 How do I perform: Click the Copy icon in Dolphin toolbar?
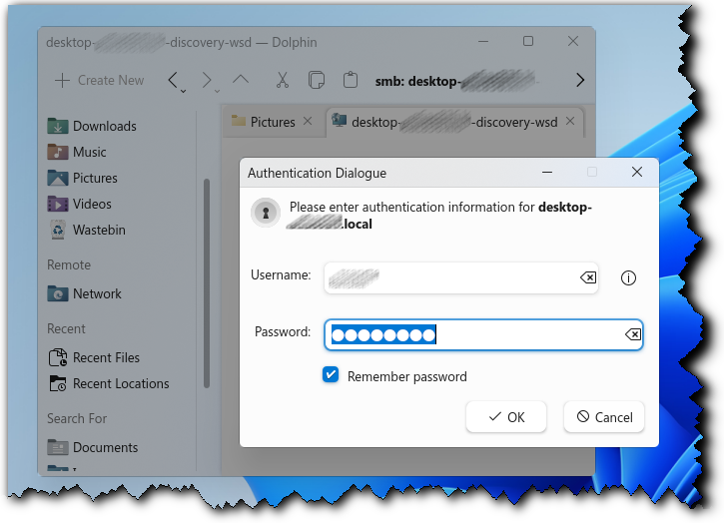[317, 80]
